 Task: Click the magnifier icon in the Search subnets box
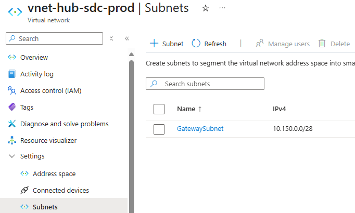click(x=154, y=84)
